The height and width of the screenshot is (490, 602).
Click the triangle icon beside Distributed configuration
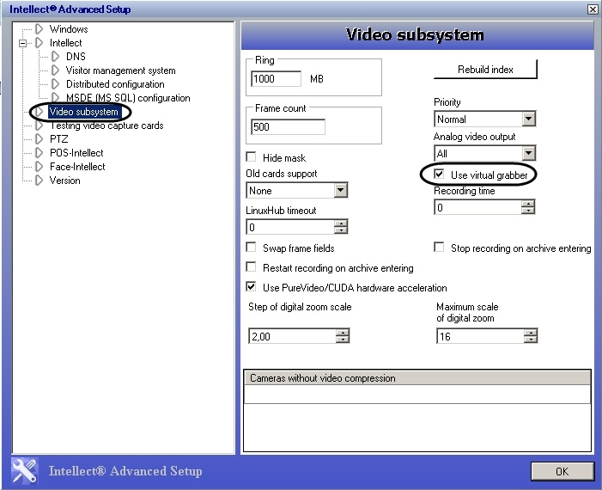[x=55, y=84]
